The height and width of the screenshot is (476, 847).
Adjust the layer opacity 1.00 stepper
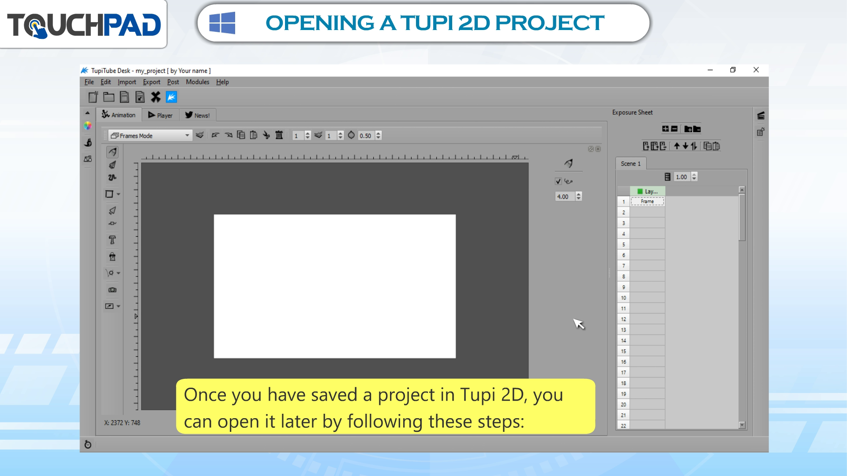[x=694, y=177]
